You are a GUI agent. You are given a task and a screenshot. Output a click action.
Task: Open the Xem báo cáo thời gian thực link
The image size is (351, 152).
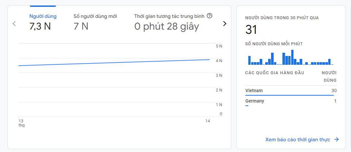pyautogui.click(x=298, y=140)
